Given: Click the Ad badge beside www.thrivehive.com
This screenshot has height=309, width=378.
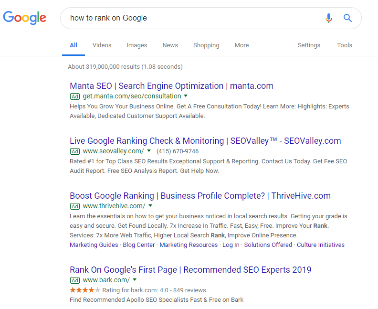Looking at the screenshot, I should [75, 206].
